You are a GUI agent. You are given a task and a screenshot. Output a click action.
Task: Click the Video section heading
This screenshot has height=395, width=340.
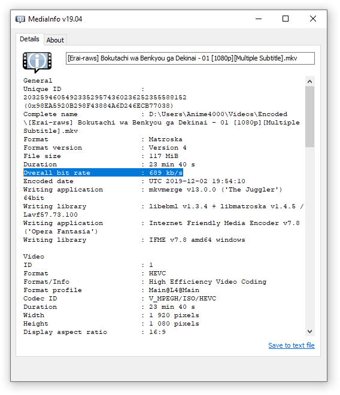(x=34, y=256)
